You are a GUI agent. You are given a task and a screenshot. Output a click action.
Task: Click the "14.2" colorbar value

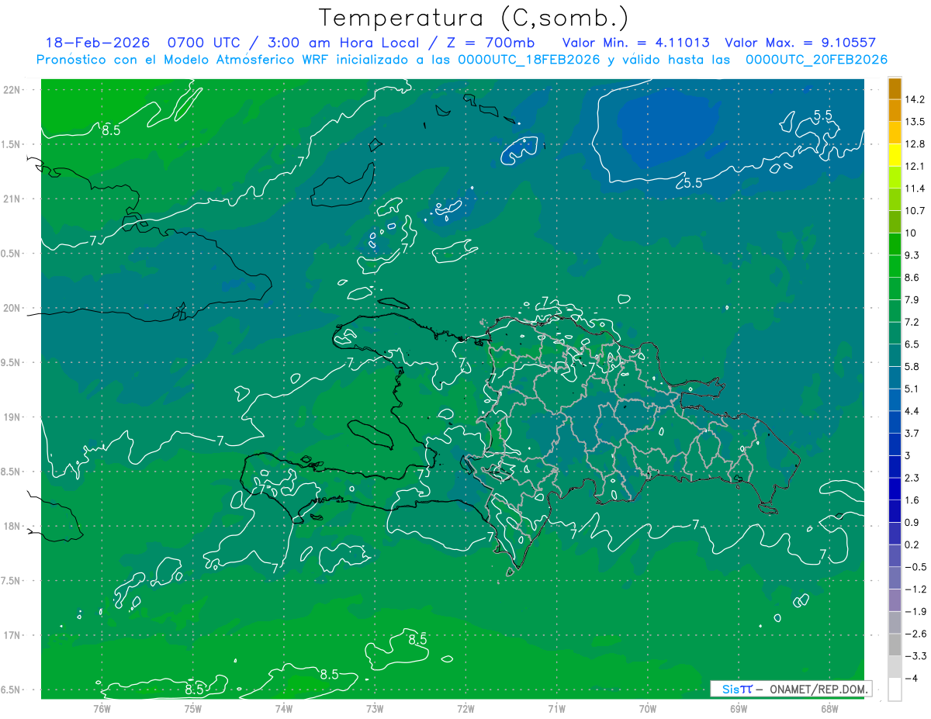point(915,99)
